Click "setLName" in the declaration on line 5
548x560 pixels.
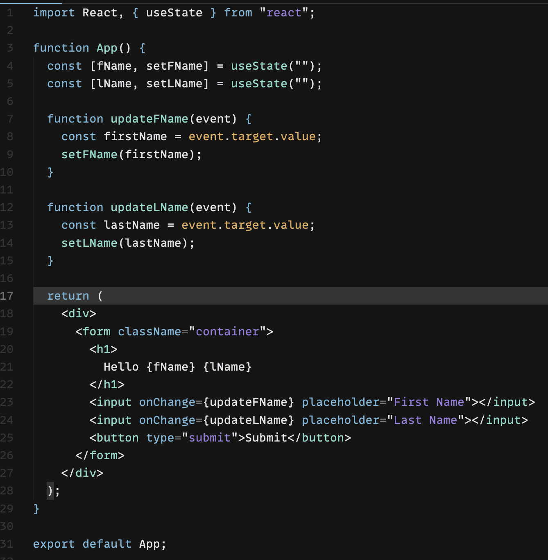[x=174, y=84]
